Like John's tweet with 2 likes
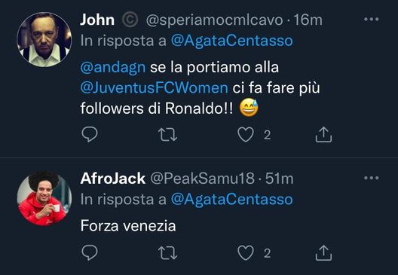The width and height of the screenshot is (398, 275). [246, 134]
